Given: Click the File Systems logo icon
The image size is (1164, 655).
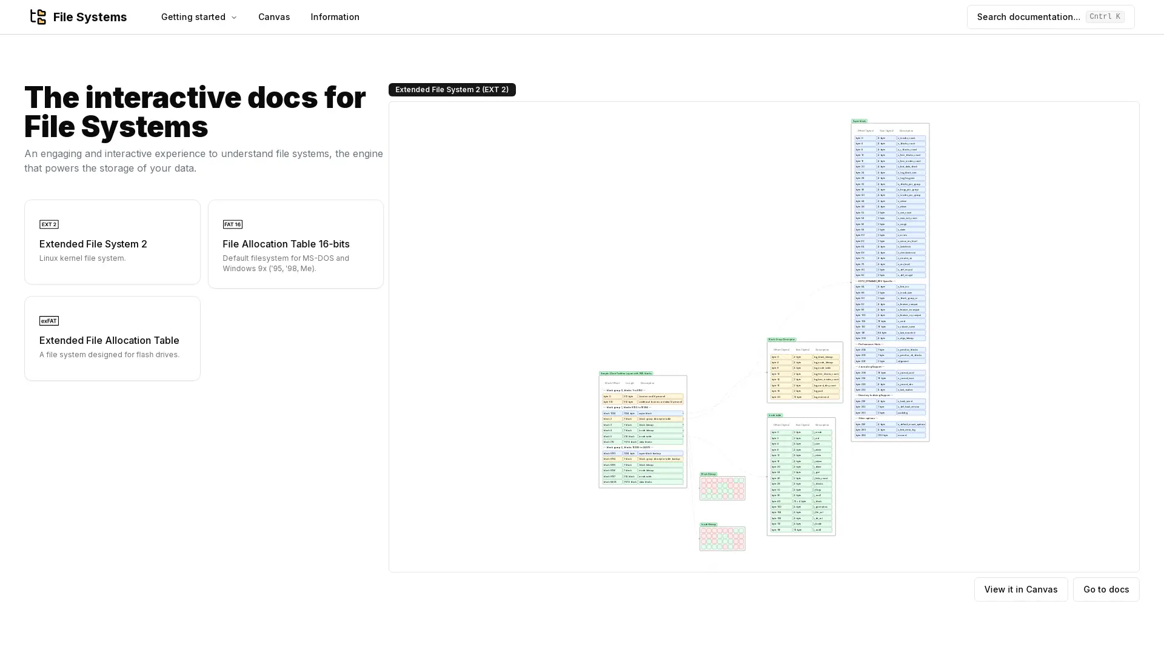Looking at the screenshot, I should [38, 17].
